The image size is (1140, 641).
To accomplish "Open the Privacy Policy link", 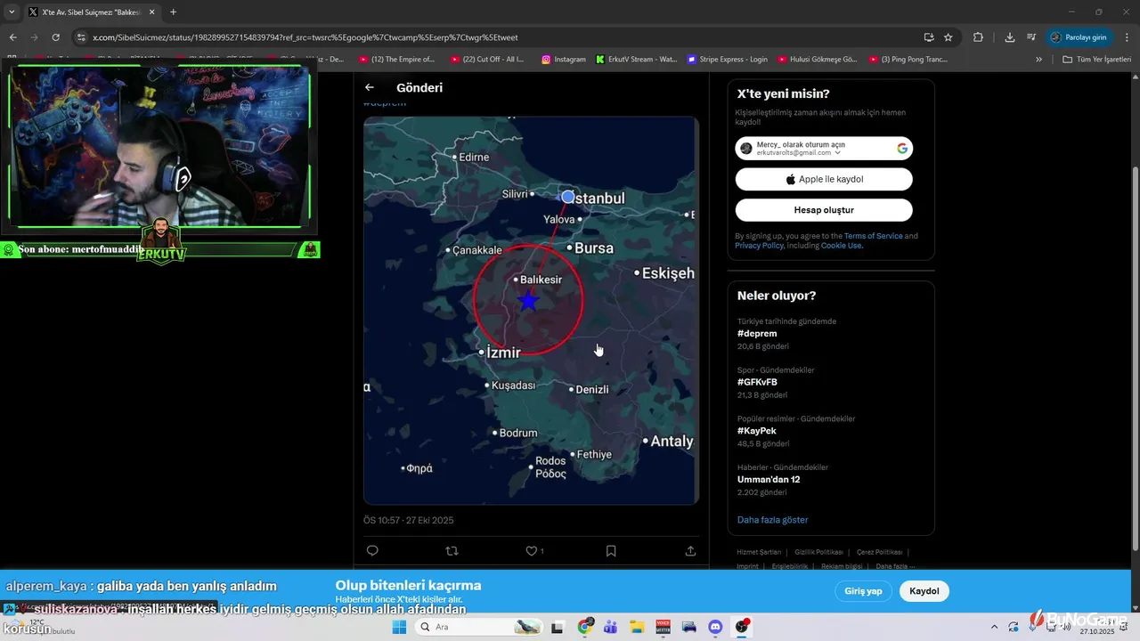I will tap(760, 246).
